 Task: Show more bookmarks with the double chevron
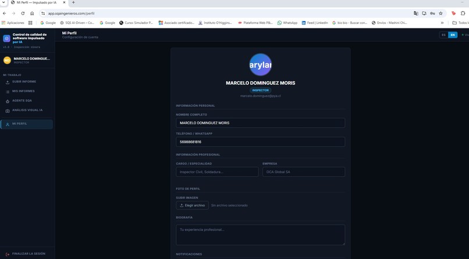click(x=442, y=23)
